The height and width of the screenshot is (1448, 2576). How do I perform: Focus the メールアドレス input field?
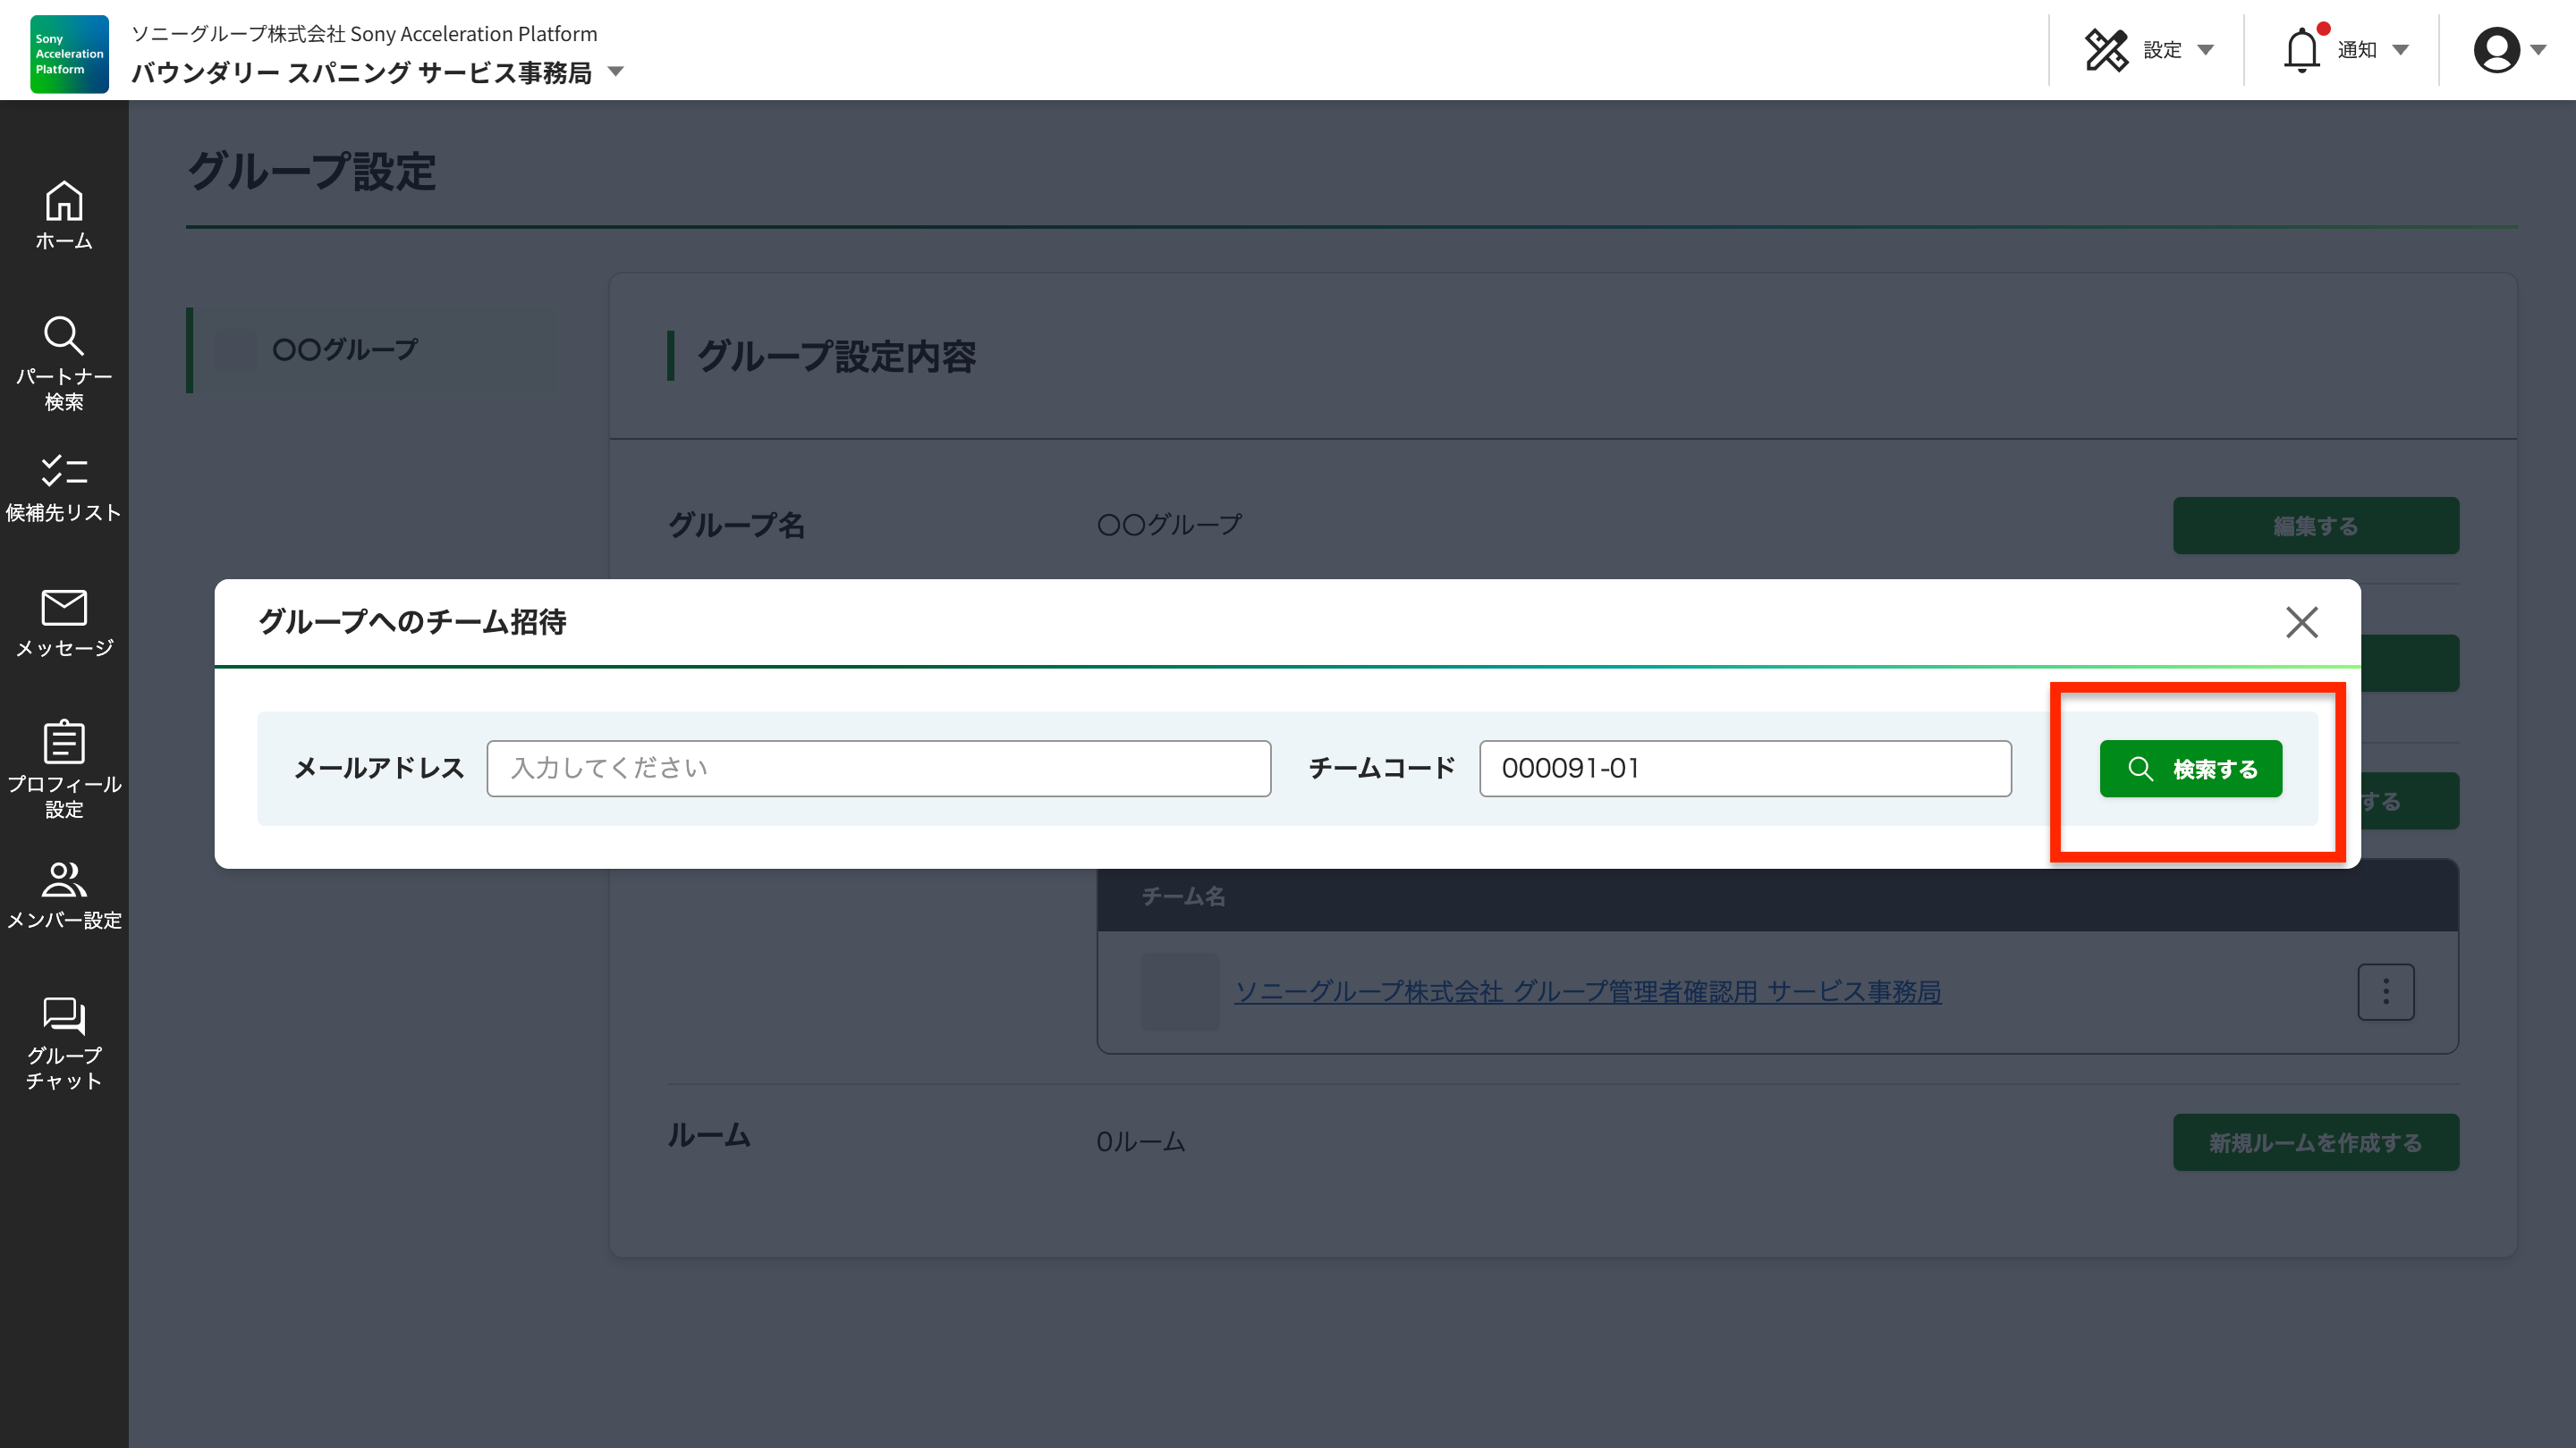[878, 769]
